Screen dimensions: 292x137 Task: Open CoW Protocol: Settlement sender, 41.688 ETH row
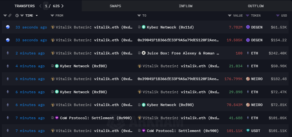click(96, 118)
